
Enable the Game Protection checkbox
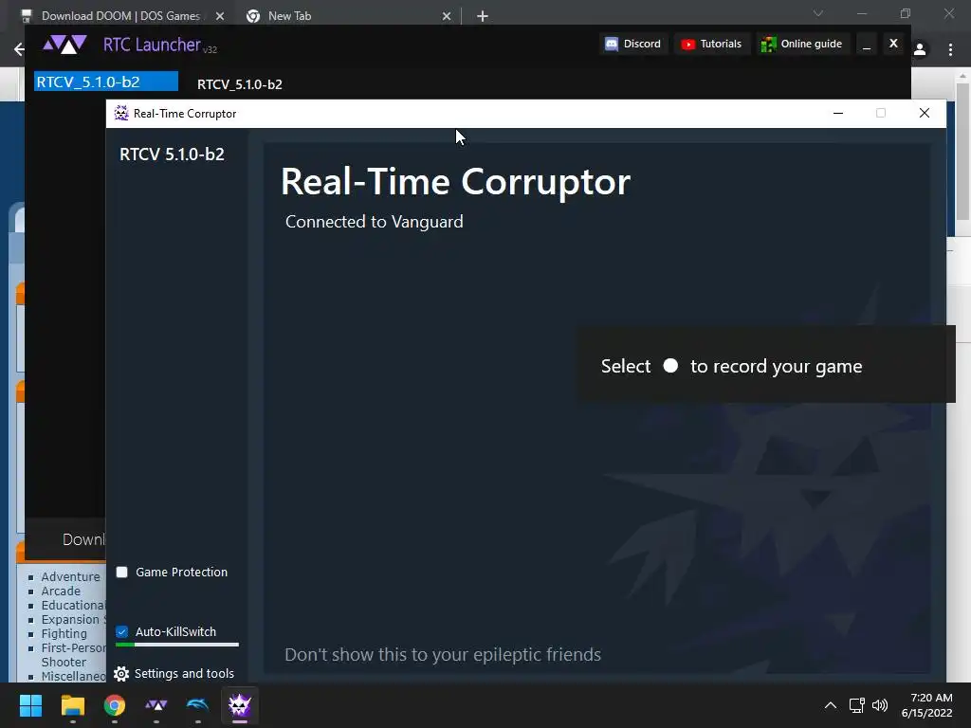[x=122, y=572]
